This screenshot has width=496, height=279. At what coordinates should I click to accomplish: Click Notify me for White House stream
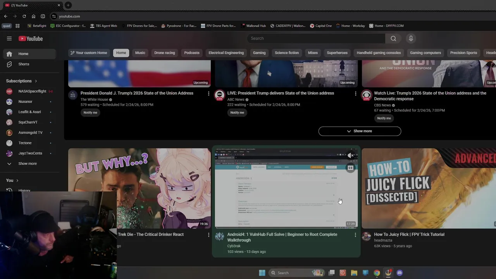point(90,112)
